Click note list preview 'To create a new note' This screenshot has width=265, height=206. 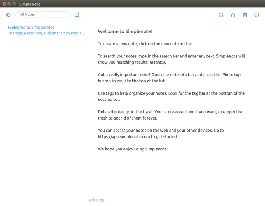point(46,33)
